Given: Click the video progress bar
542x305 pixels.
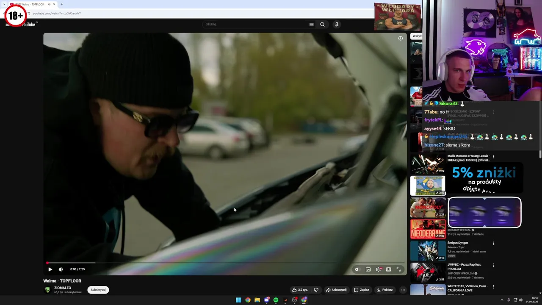Looking at the screenshot, I should pyautogui.click(x=225, y=263).
